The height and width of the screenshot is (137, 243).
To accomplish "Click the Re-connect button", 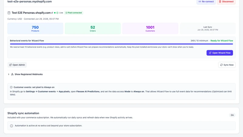I will pos(206,2).
